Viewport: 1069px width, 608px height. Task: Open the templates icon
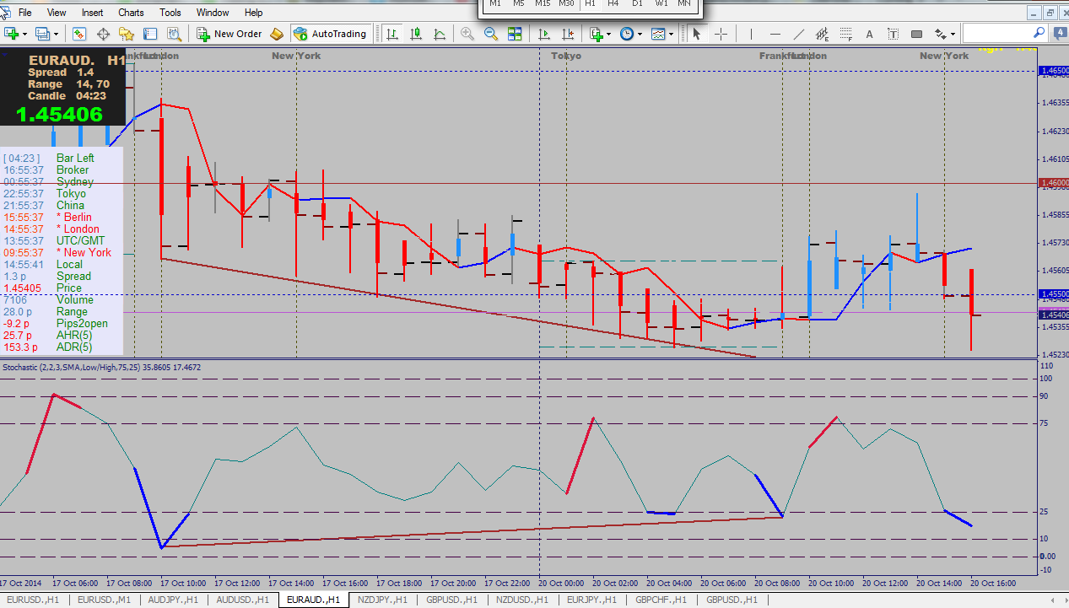(x=659, y=34)
